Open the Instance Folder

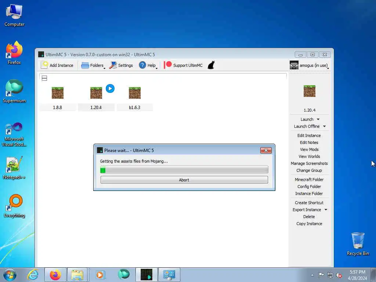pyautogui.click(x=309, y=194)
